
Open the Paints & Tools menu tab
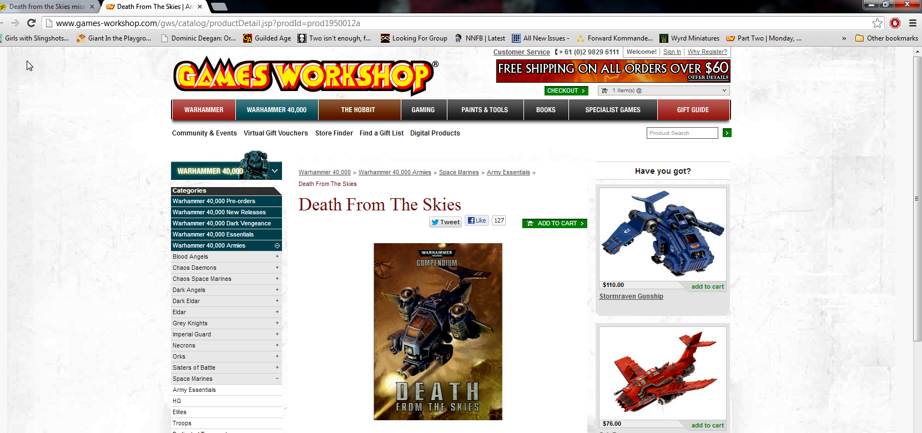(485, 110)
